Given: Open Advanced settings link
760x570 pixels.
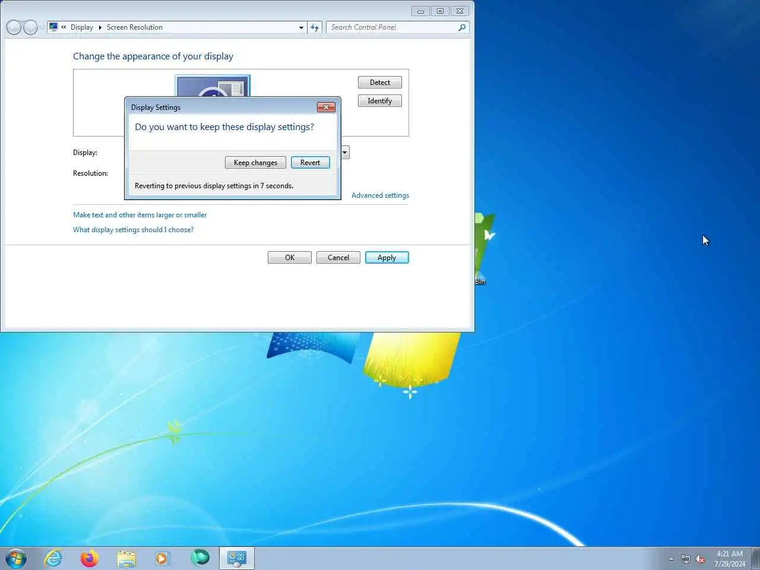Looking at the screenshot, I should click(x=380, y=195).
